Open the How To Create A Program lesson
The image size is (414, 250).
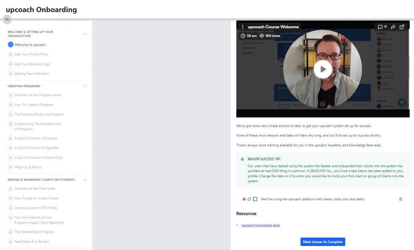34,105
